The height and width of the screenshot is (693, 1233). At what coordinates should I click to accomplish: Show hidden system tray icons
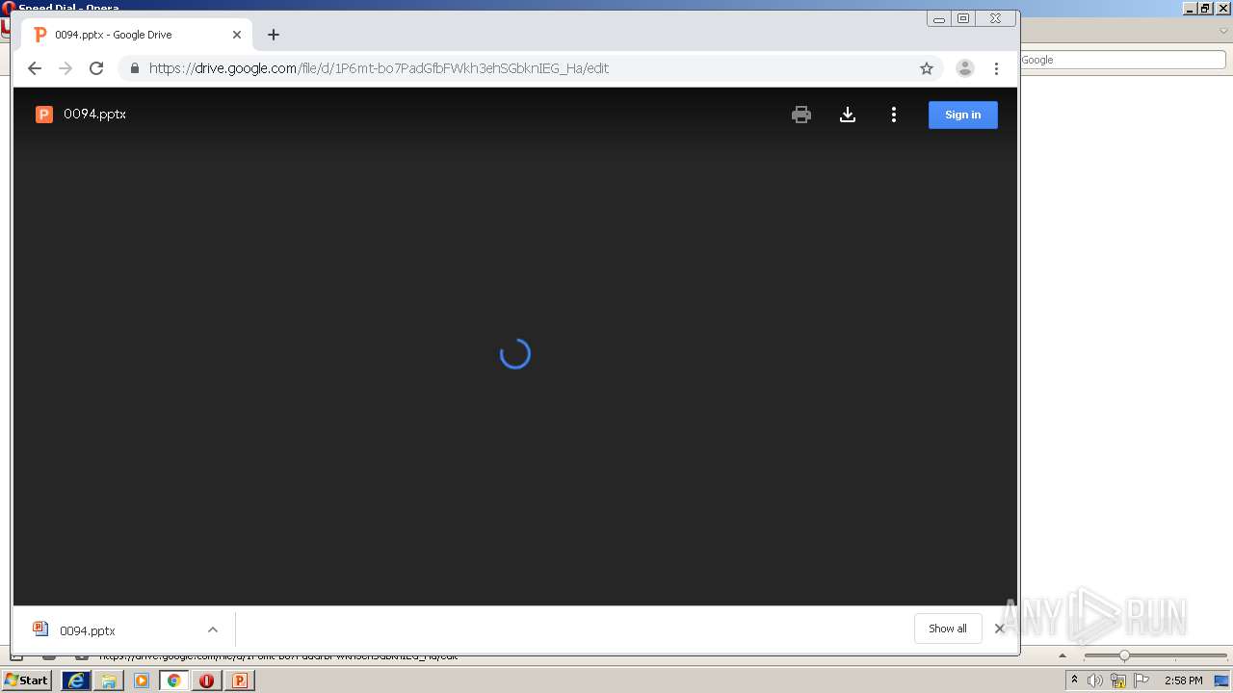1074,680
